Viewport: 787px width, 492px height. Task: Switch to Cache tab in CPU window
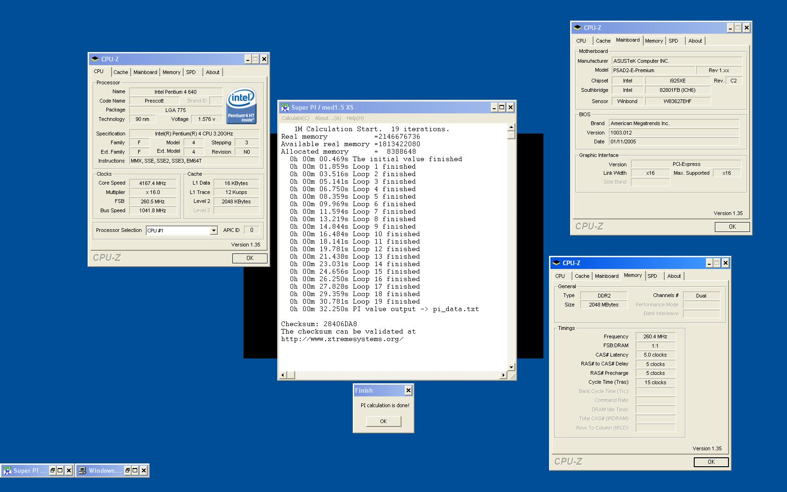point(120,72)
